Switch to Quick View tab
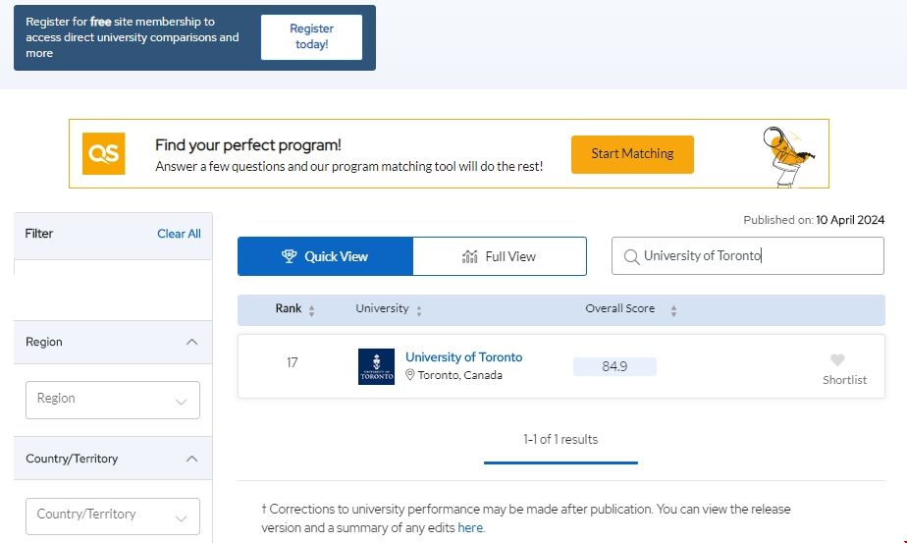907x543 pixels. click(x=325, y=256)
